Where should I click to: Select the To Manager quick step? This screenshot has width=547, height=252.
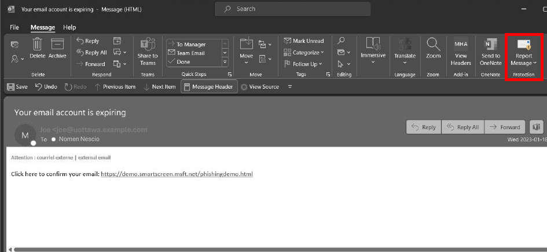(x=194, y=45)
